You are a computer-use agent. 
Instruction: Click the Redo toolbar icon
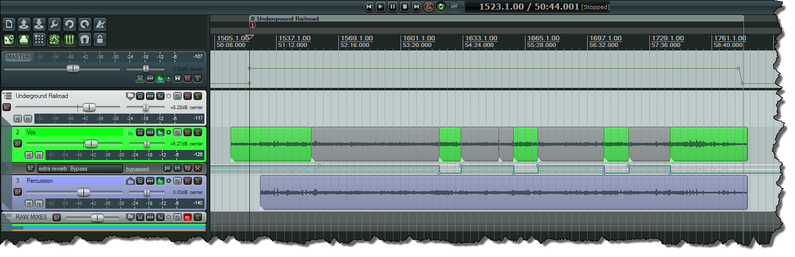coord(85,24)
